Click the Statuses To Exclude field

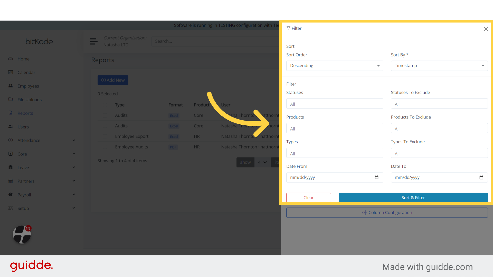[439, 104]
